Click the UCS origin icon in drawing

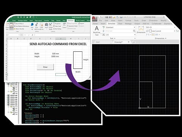(x=139, y=108)
